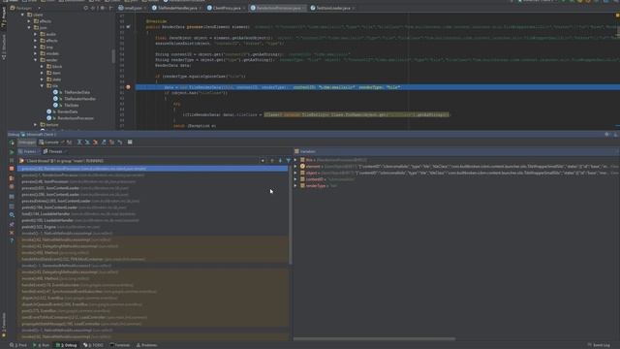
Task: Click scroll-from-source target icon in project panel
Action: pos(86,8)
